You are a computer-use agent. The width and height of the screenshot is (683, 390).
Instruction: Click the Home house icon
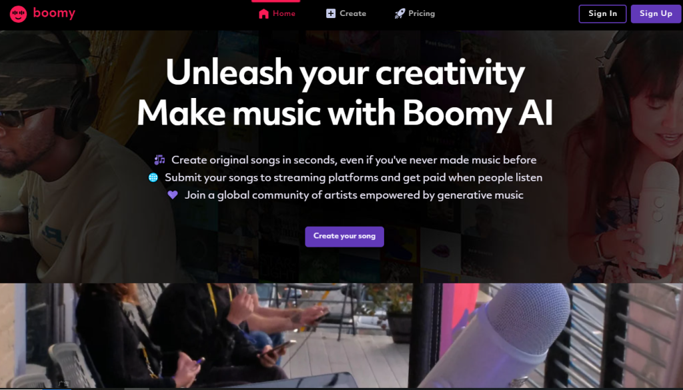(x=263, y=14)
